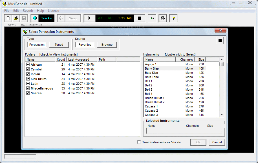Select Tuned instrument type
The image size is (258, 163).
pos(59,45)
